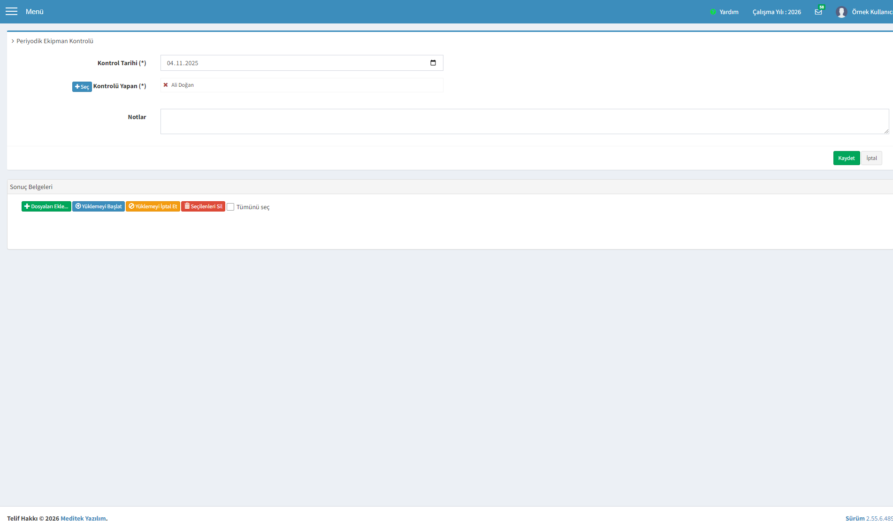
Task: Open Çalışma Yılı 2026 selector
Action: [777, 12]
